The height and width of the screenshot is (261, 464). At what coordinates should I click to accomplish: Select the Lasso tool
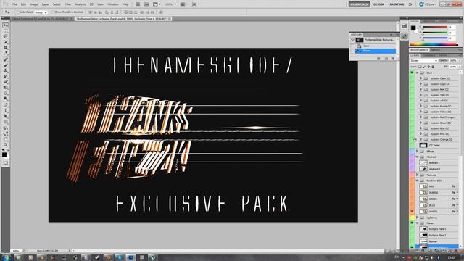[5, 37]
